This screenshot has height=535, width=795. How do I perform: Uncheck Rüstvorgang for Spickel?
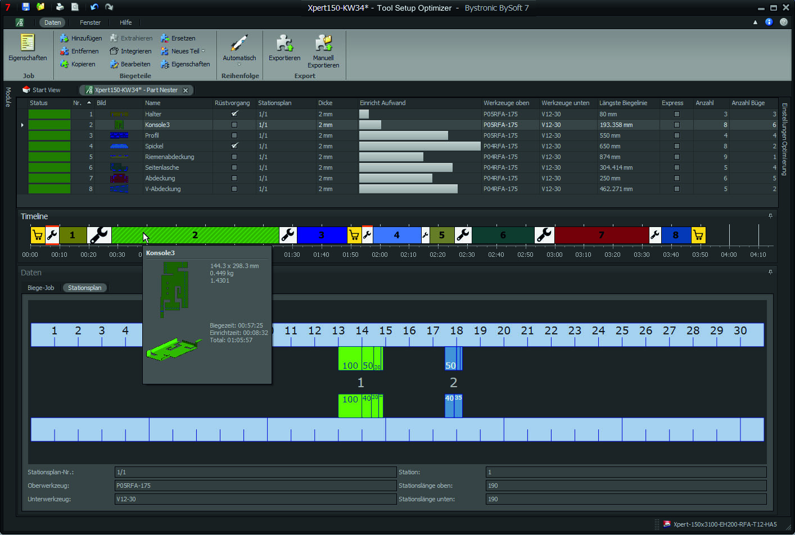234,146
